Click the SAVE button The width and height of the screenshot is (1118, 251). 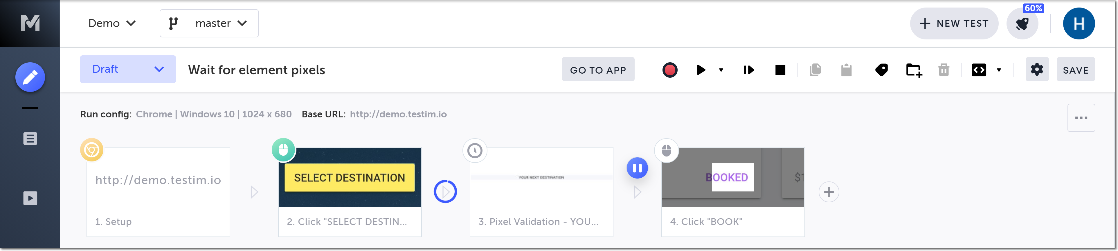pyautogui.click(x=1075, y=70)
